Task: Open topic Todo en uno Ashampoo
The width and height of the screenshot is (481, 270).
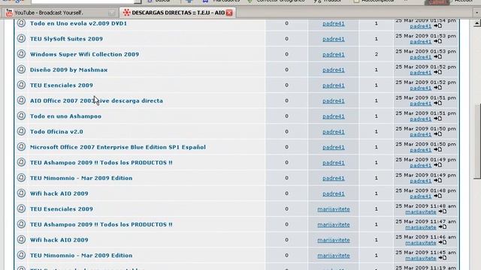Action: click(65, 116)
